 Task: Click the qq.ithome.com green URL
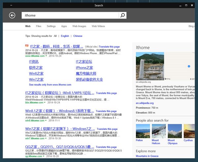34,156
